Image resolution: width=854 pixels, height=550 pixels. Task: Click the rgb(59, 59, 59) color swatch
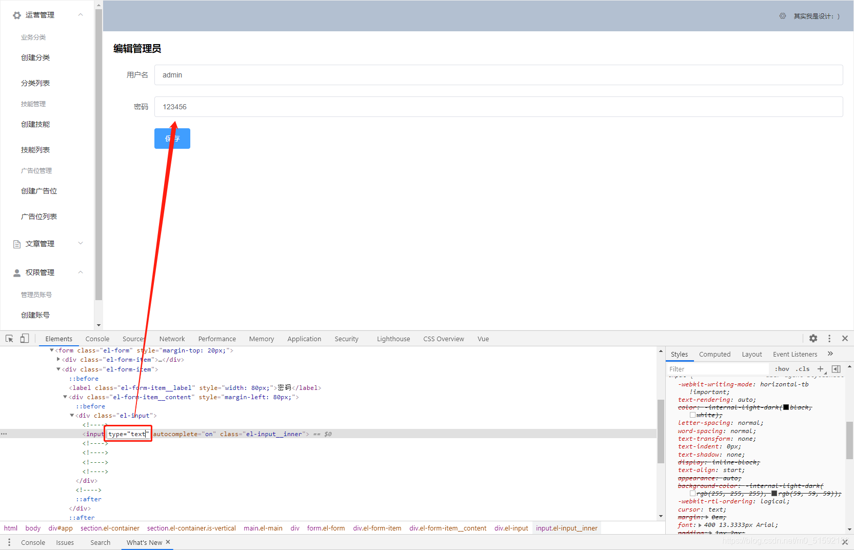(x=774, y=494)
